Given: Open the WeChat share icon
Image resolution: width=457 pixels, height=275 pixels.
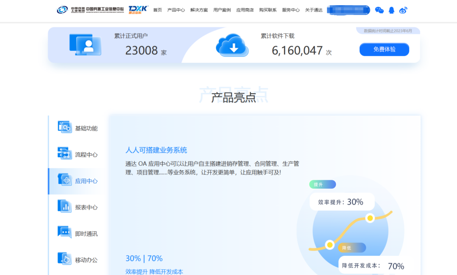Looking at the screenshot, I should pyautogui.click(x=379, y=10).
